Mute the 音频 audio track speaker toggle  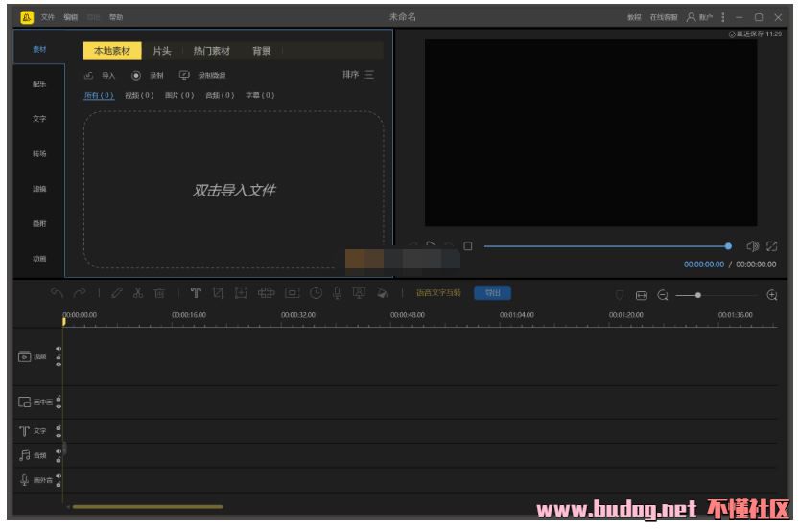[x=59, y=451]
